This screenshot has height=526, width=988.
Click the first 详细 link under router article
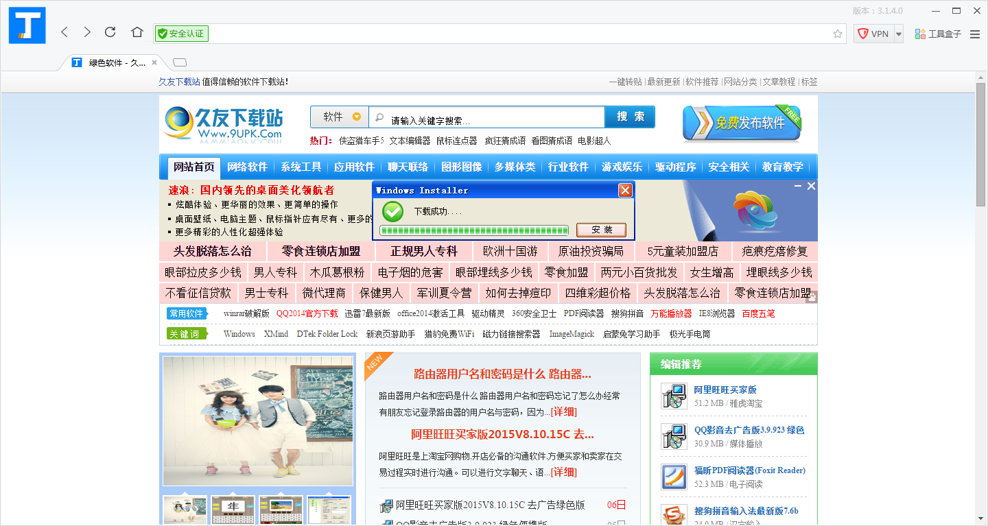[x=563, y=412]
